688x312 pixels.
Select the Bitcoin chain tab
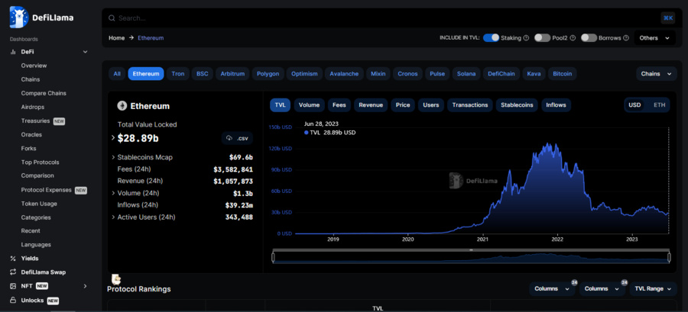[563, 74]
